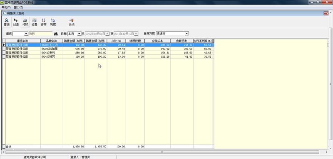Click the 列宽 column width icon
Image resolution: width=333 pixels, height=159 pixels.
53,22
